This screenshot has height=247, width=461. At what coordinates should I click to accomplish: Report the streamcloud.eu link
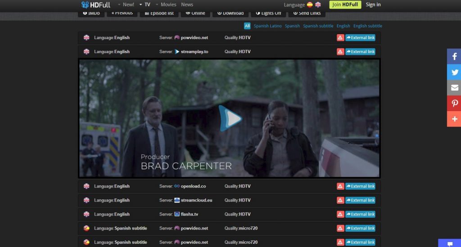coord(340,200)
